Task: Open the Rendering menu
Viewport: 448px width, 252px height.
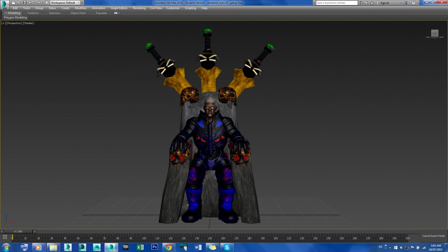Action: [139, 8]
